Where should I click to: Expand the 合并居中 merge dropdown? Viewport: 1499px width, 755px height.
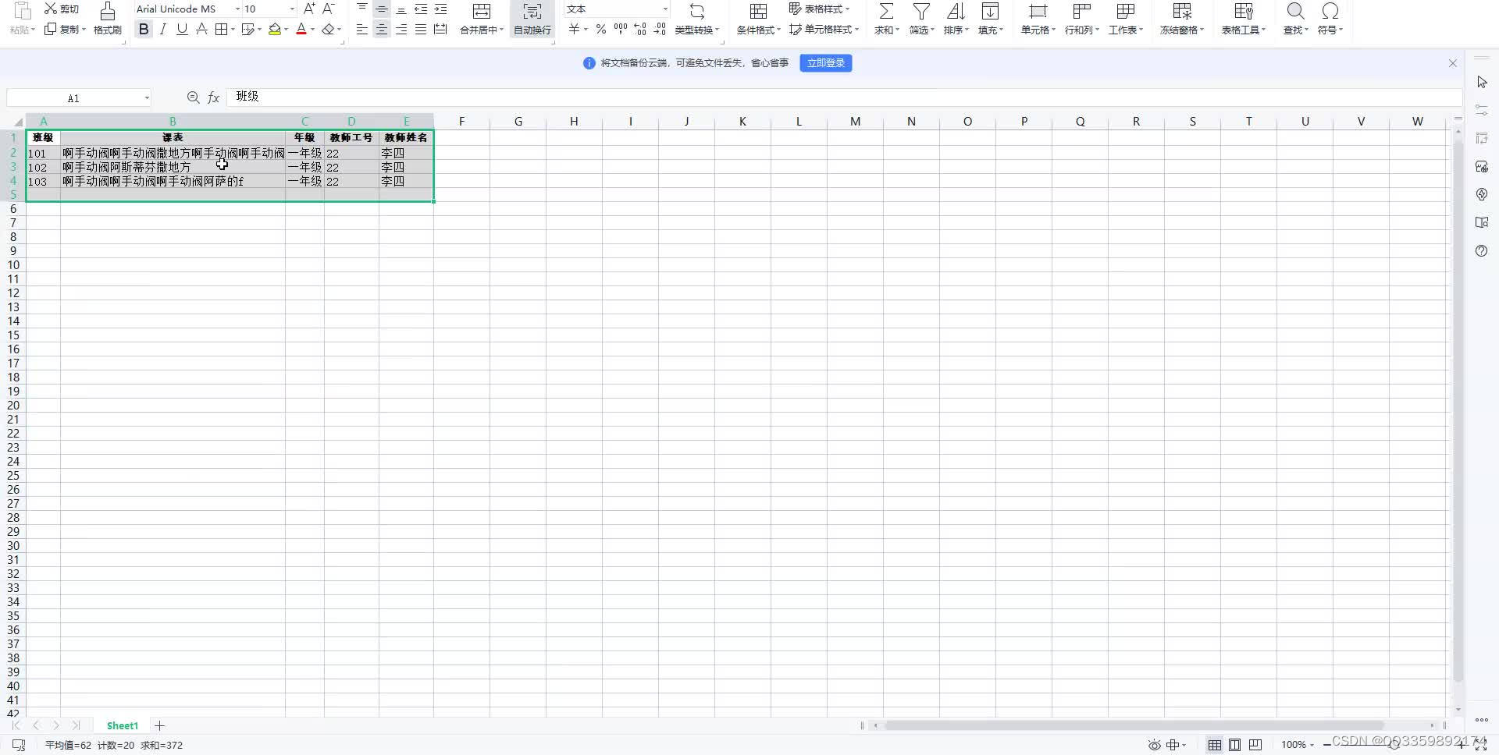click(x=500, y=30)
